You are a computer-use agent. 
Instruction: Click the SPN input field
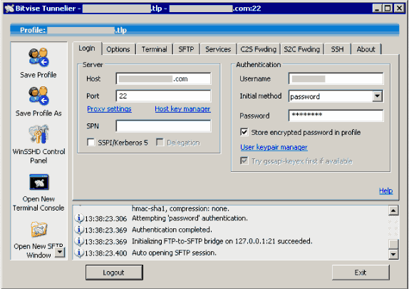point(163,126)
